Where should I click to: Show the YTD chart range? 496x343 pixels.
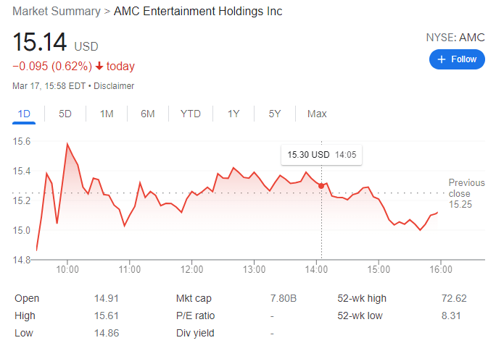click(x=191, y=114)
